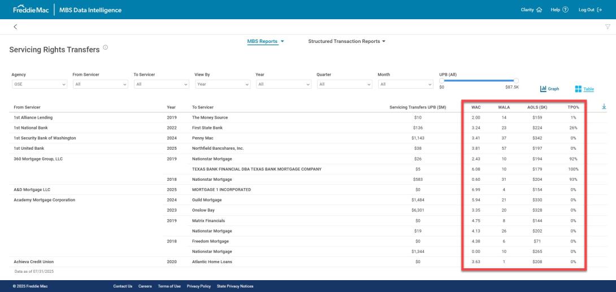Click the Atlantic Home Loans cell
Viewport: 616px width, 292px height.
(x=212, y=262)
